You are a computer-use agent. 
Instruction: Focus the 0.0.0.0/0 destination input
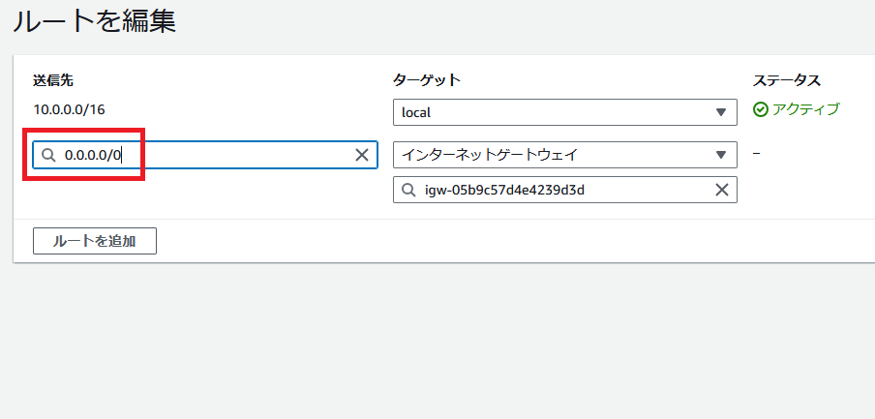[205, 155]
